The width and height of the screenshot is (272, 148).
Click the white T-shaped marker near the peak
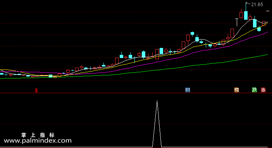point(237,22)
